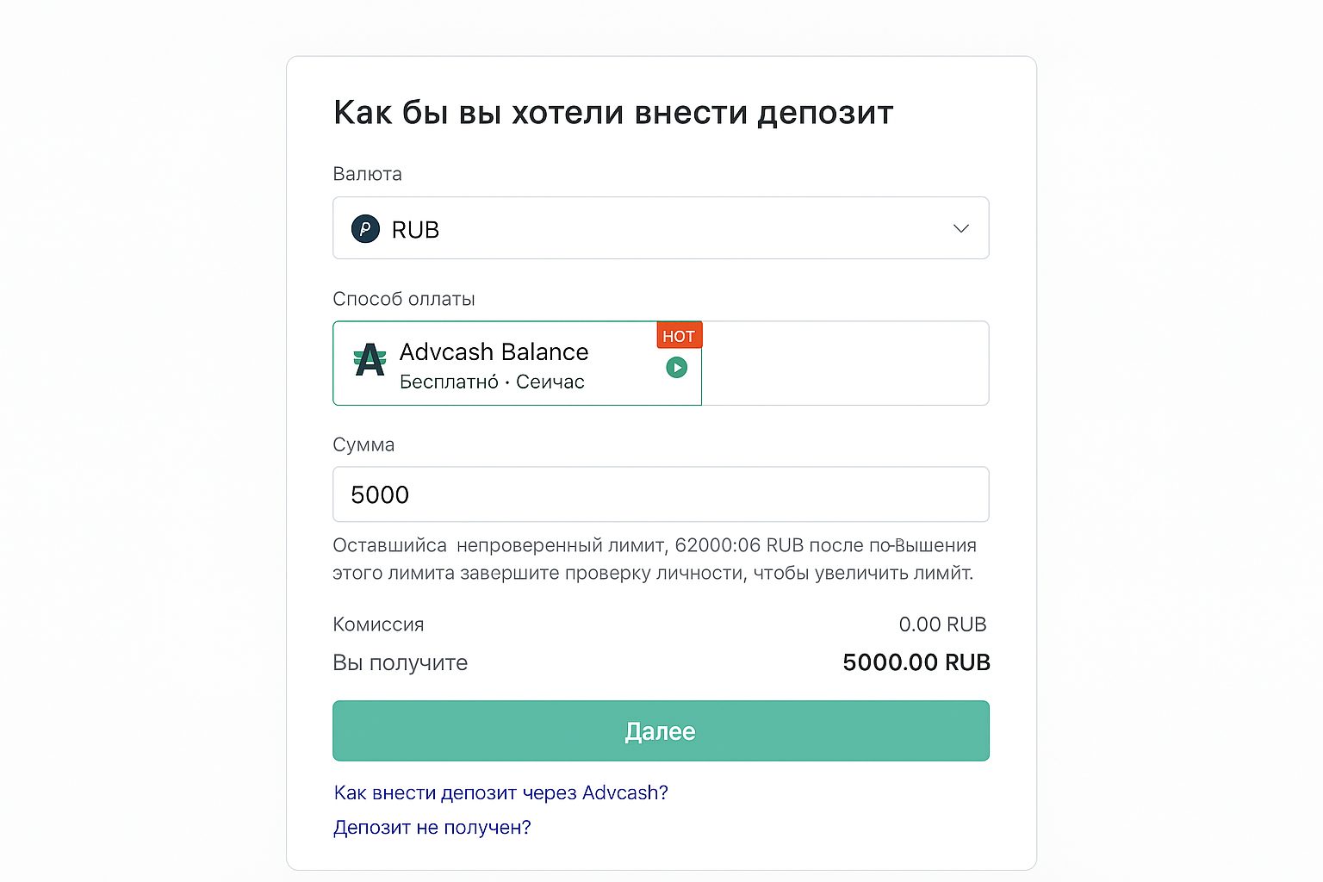
Task: Open the "Депозит не получен?" link
Action: (x=432, y=828)
